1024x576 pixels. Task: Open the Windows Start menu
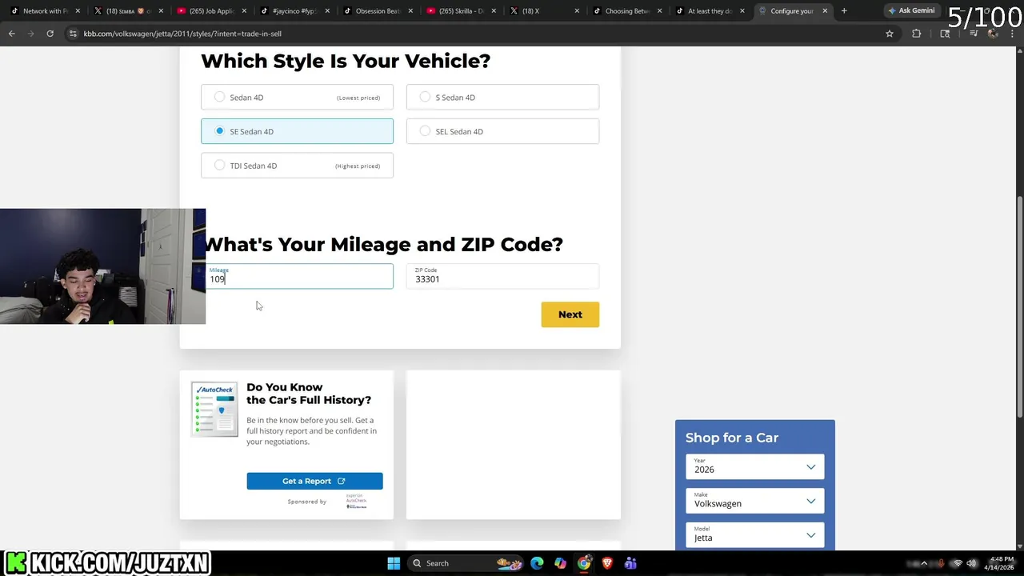point(394,563)
